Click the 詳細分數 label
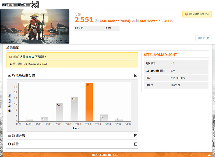 pos(19,136)
